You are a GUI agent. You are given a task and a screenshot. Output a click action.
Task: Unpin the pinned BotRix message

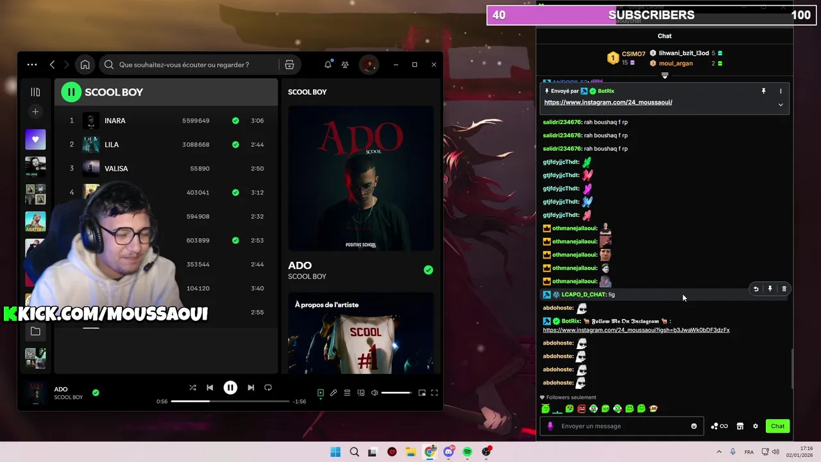(763, 91)
